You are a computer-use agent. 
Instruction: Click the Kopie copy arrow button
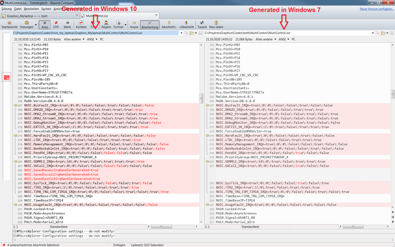(134, 25)
